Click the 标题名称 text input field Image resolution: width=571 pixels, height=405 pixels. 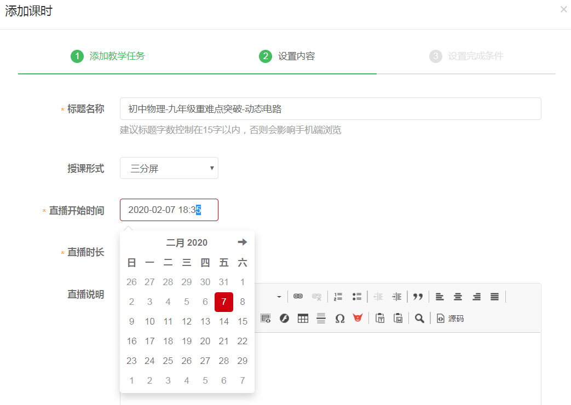pyautogui.click(x=330, y=109)
